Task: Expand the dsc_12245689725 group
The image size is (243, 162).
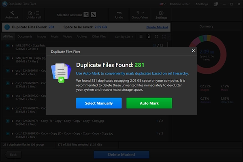Action: [x=13, y=83]
